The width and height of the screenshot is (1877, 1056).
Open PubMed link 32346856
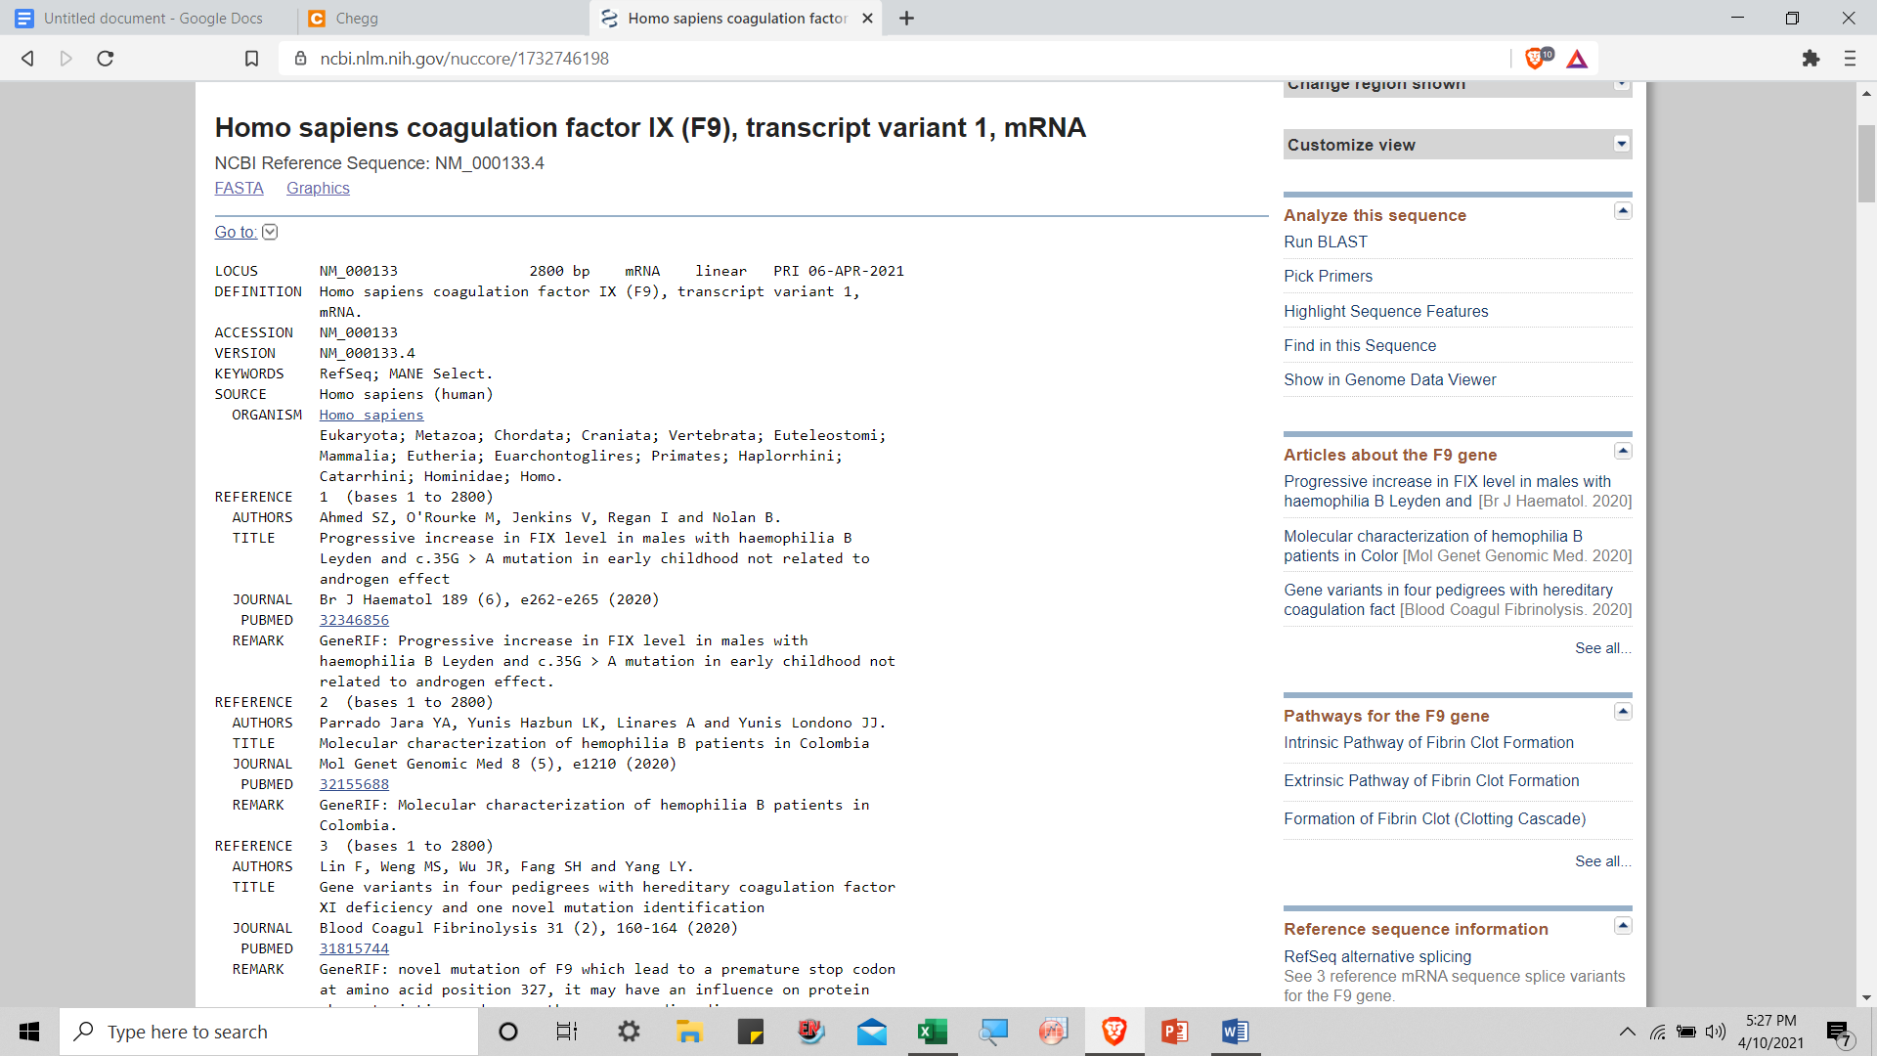pyautogui.click(x=354, y=620)
